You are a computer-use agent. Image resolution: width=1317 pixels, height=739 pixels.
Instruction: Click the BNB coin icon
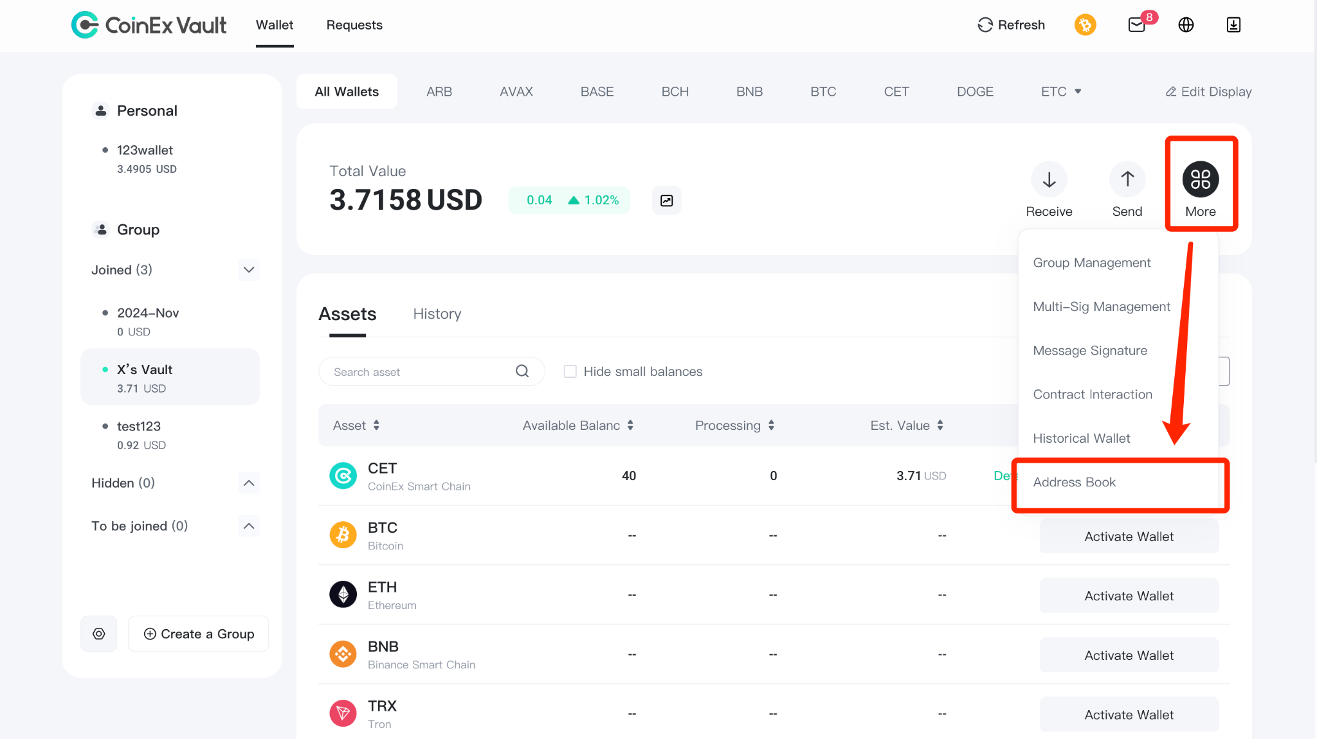pos(343,654)
